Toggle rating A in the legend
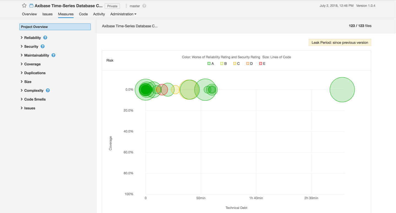 211,64
